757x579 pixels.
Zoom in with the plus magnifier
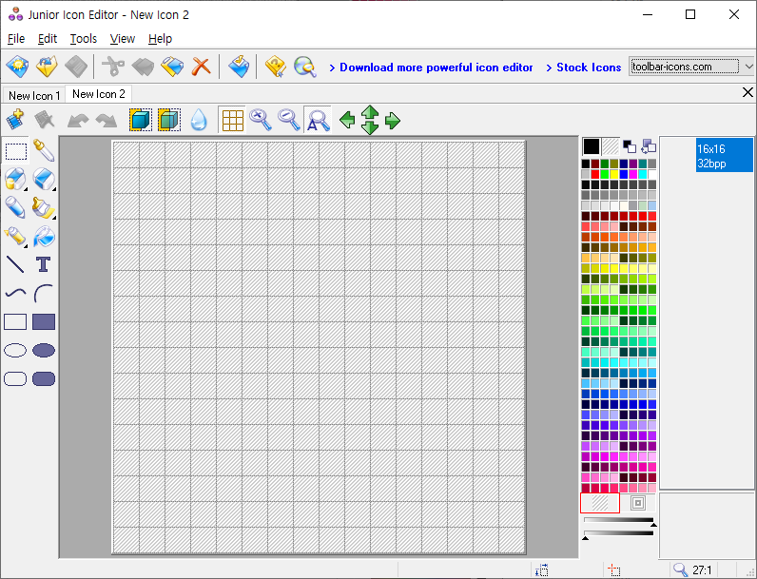click(x=261, y=120)
